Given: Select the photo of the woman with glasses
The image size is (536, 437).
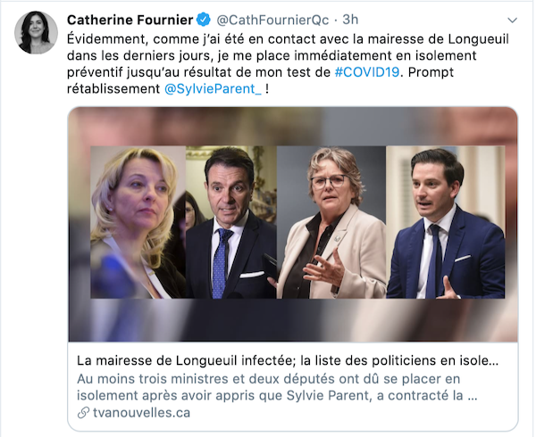Looking at the screenshot, I should coord(331,222).
